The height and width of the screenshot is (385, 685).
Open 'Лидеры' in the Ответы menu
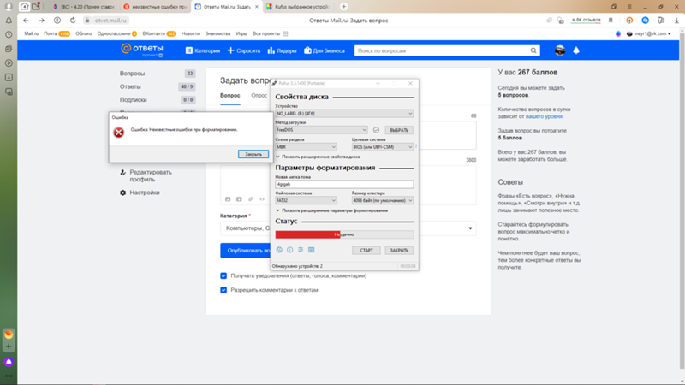(x=282, y=50)
